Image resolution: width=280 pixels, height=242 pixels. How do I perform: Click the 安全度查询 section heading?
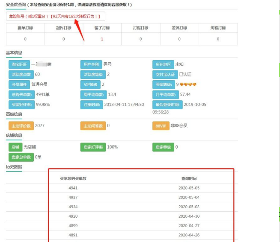[x=16, y=5]
